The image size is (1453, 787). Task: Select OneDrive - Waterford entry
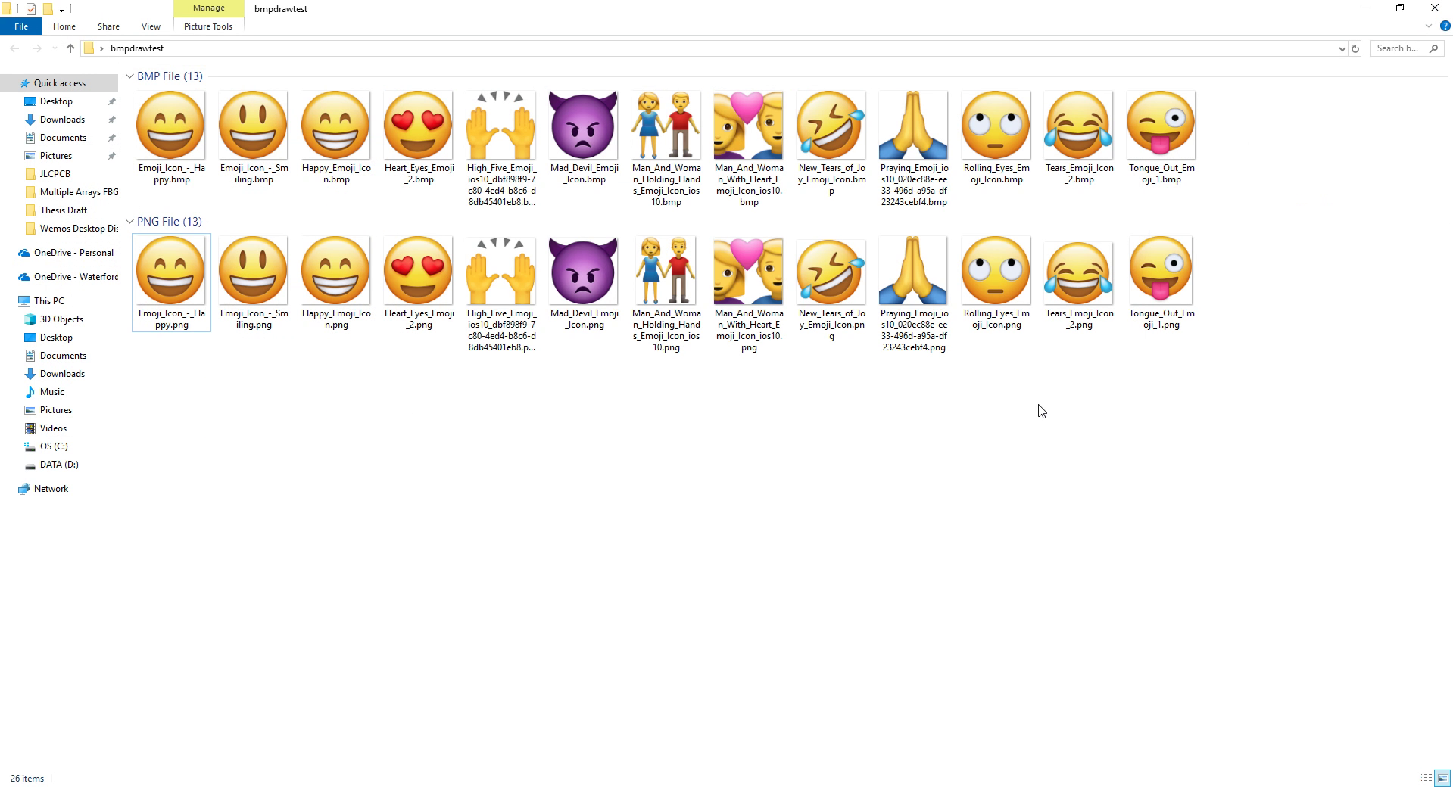[76, 277]
